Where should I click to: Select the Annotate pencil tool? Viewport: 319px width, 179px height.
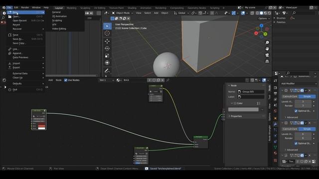point(107,71)
